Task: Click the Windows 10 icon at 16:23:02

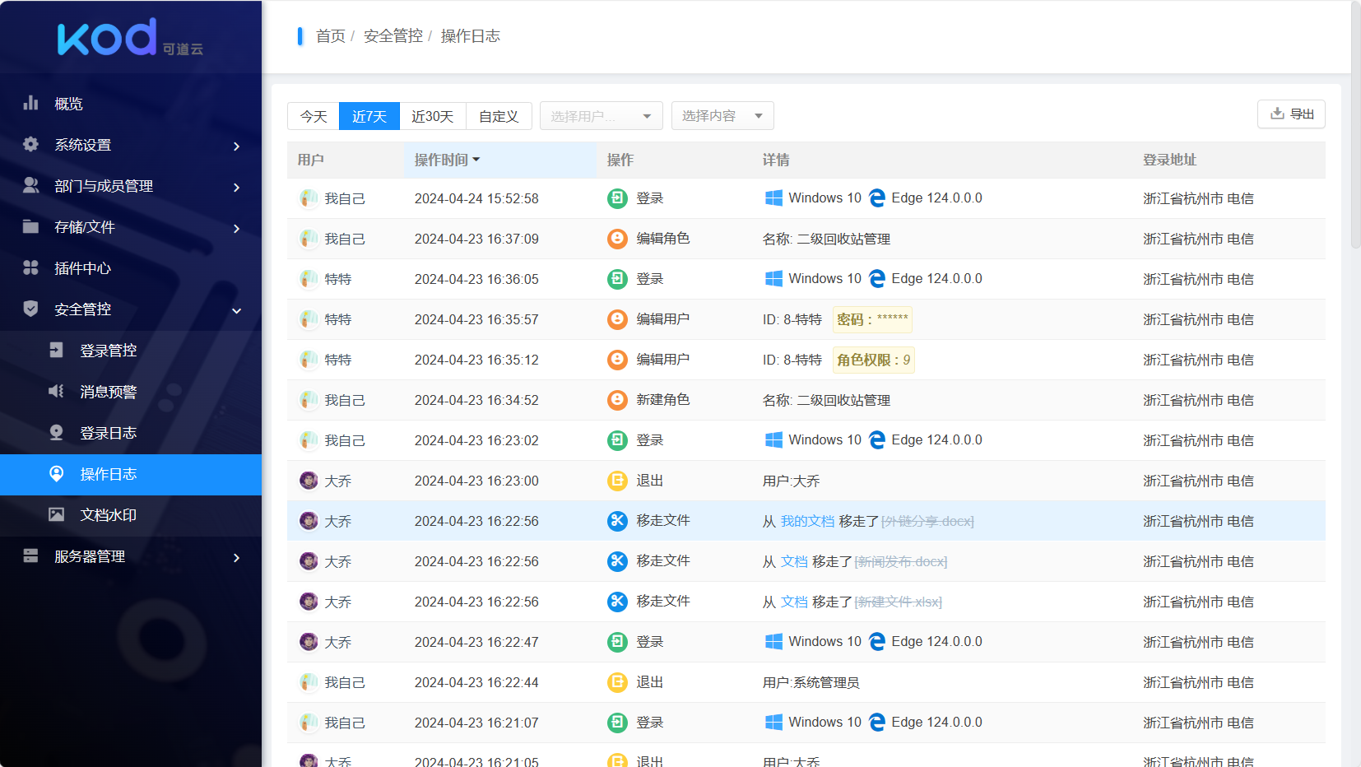Action: [x=773, y=440]
